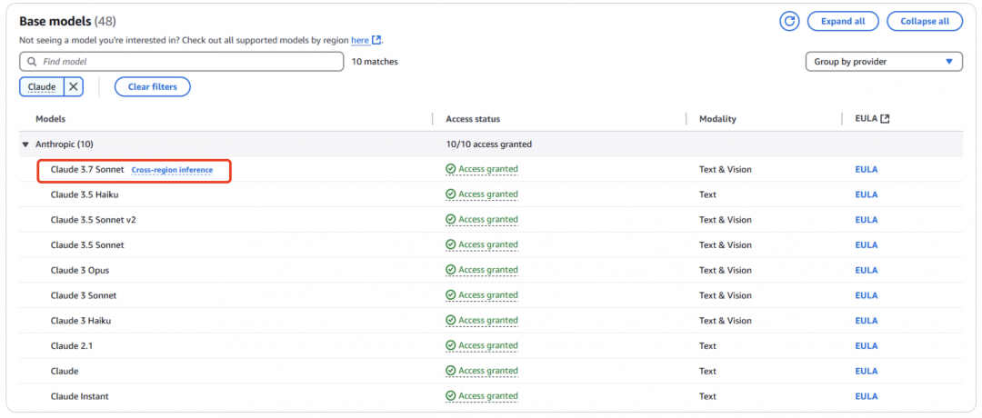Open the Group by provider dropdown

point(883,62)
